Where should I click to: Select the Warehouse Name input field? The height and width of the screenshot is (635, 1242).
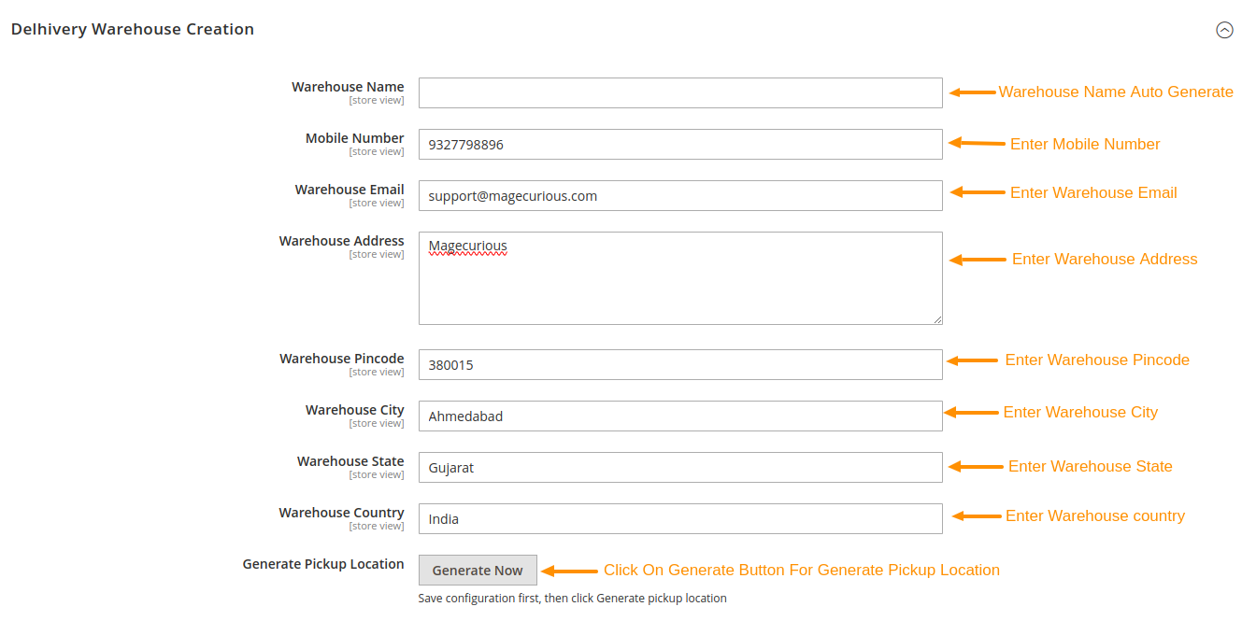pos(679,92)
